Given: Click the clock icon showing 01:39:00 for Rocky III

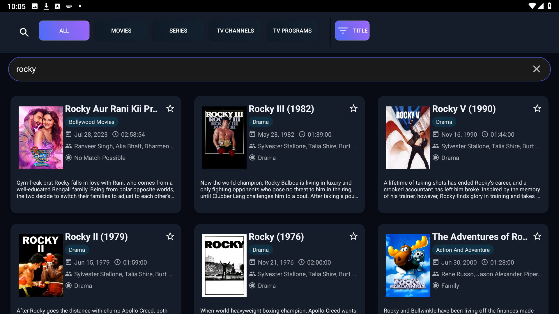Looking at the screenshot, I should (302, 134).
